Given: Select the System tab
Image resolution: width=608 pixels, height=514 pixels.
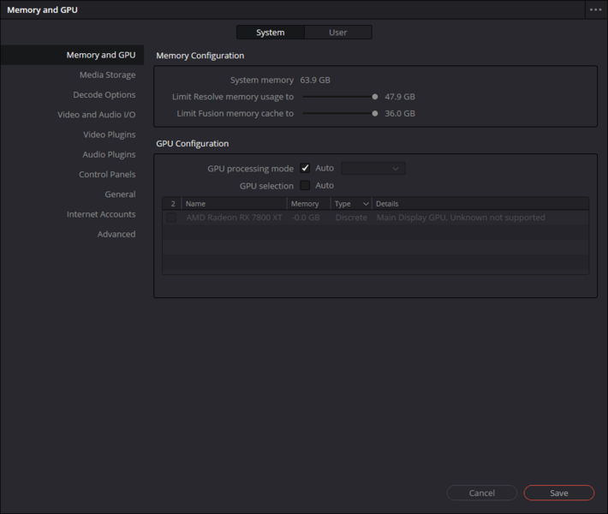Looking at the screenshot, I should 270,33.
